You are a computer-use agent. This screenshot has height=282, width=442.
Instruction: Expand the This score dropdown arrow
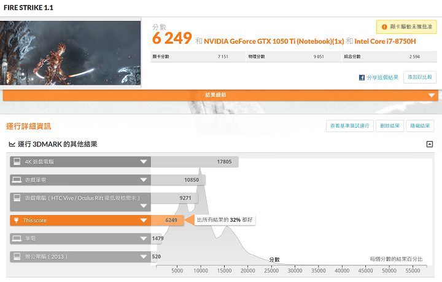[x=143, y=220]
